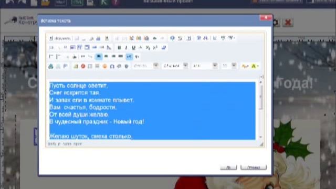Toggle Underline formatting

coord(133,48)
